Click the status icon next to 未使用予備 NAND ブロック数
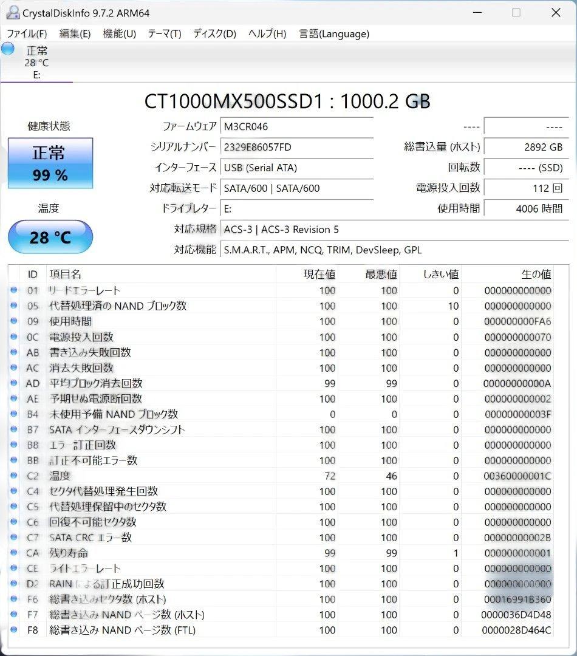The height and width of the screenshot is (656, 577). (13, 414)
